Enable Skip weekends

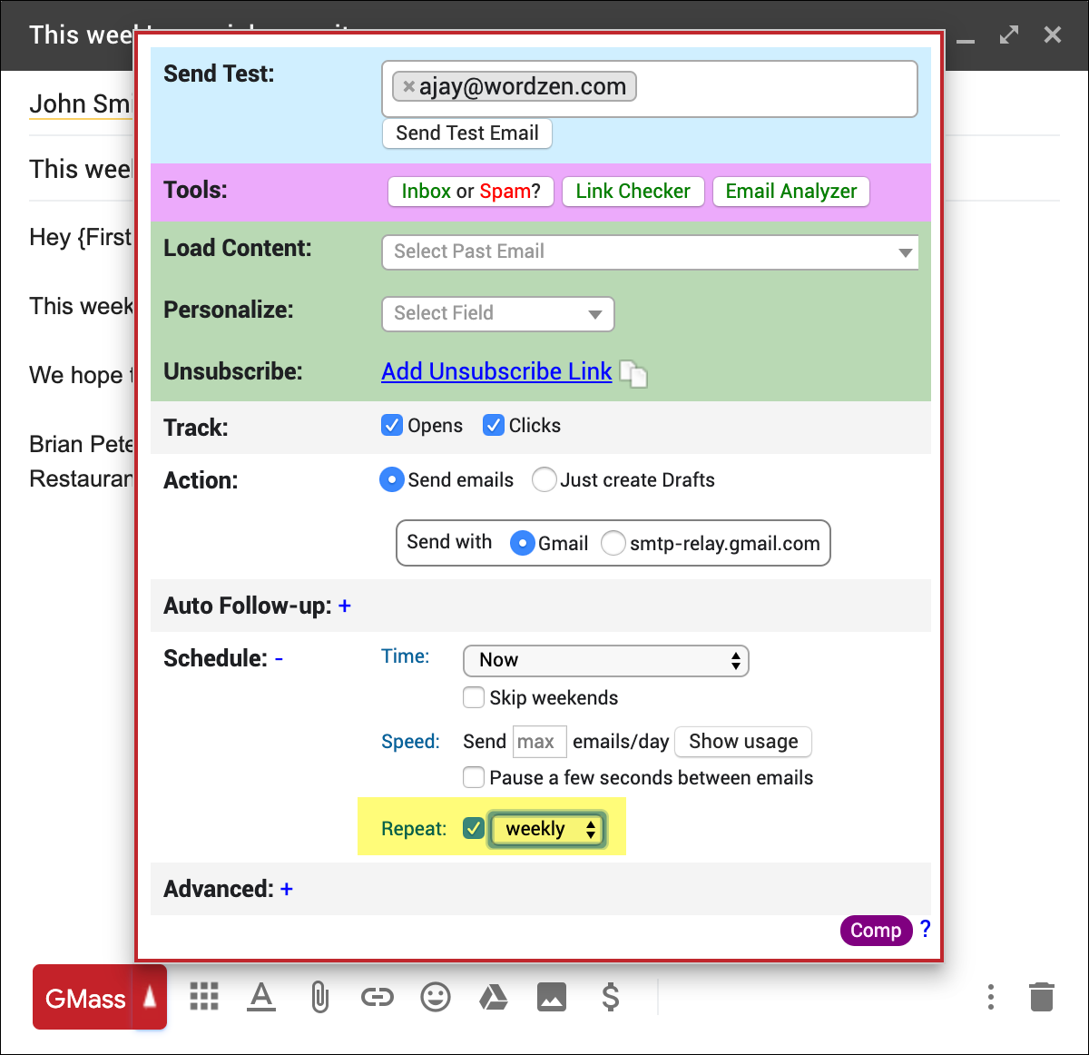coord(474,697)
